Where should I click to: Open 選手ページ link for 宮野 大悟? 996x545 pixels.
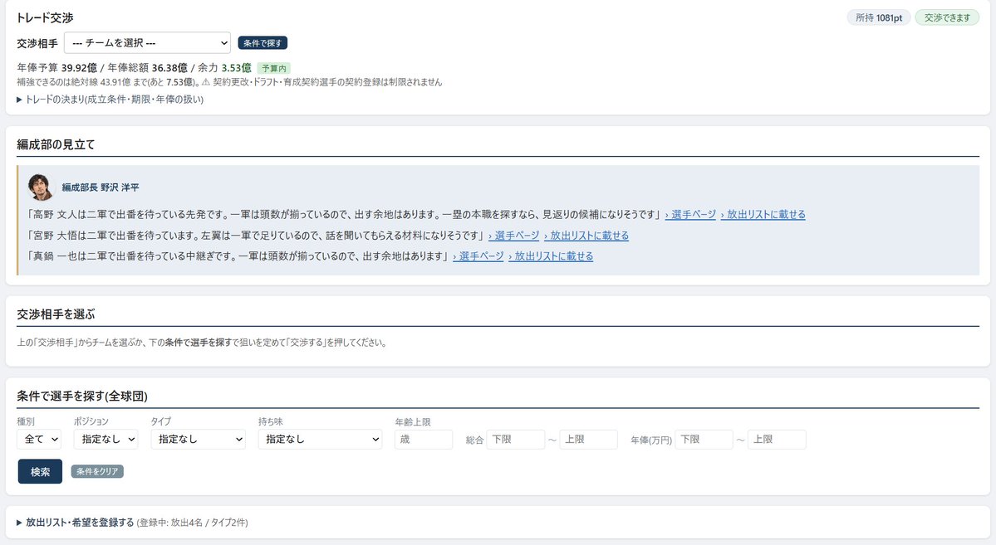click(x=514, y=236)
